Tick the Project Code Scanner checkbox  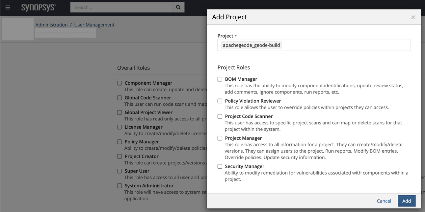(220, 116)
